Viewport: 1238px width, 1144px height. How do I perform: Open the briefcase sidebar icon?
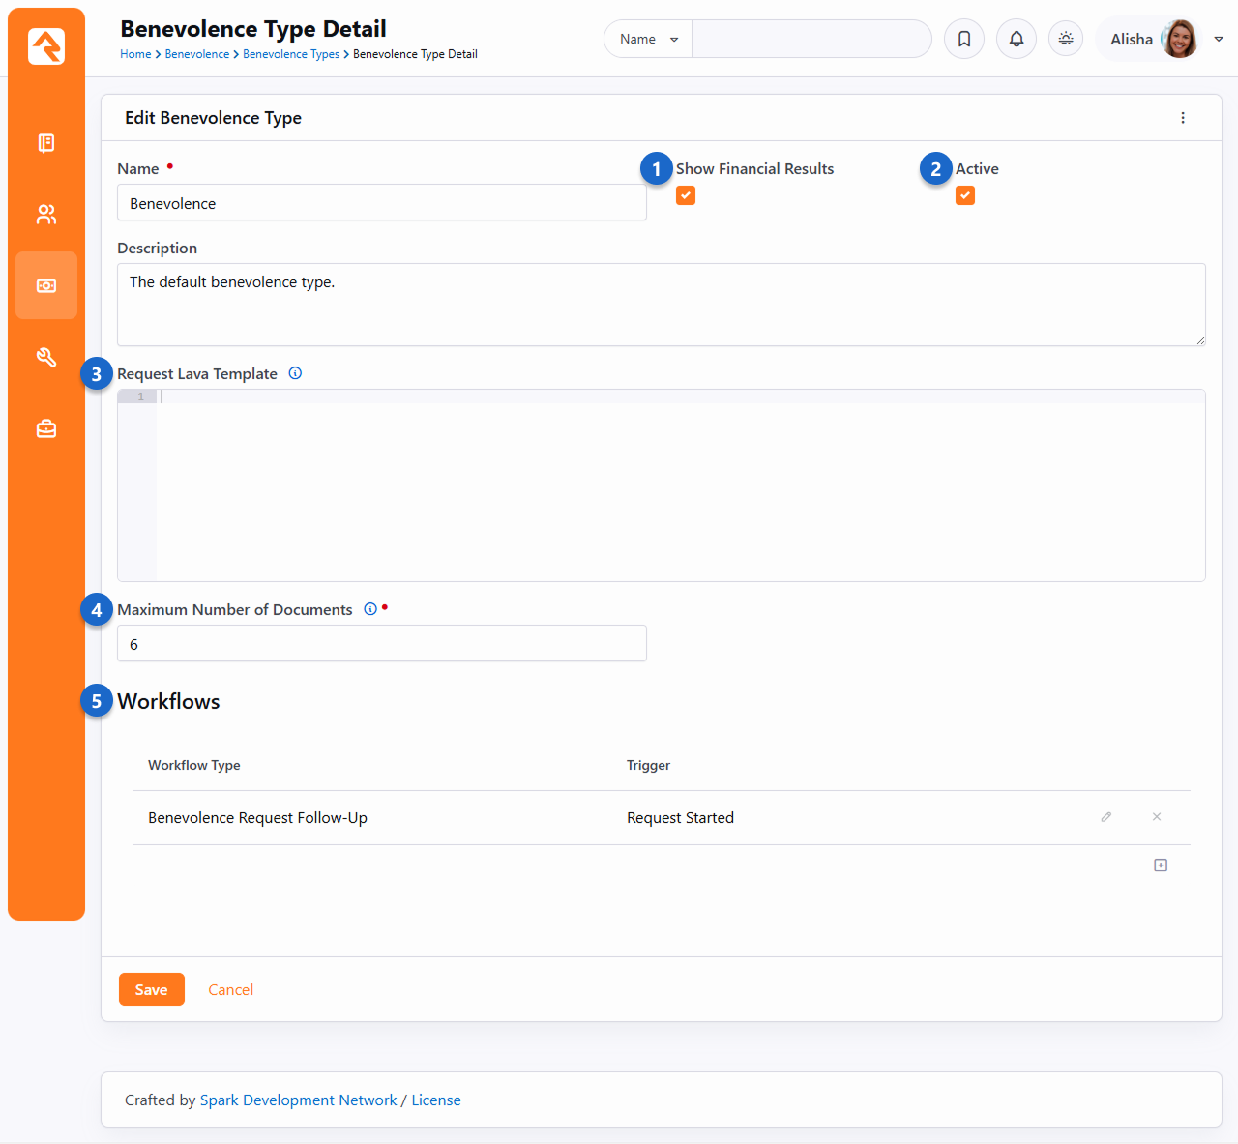click(x=46, y=429)
